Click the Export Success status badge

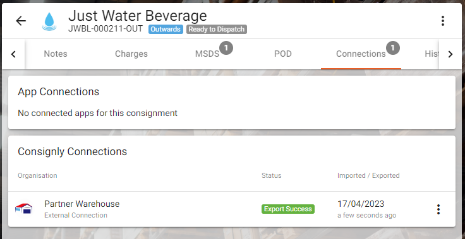pos(288,209)
